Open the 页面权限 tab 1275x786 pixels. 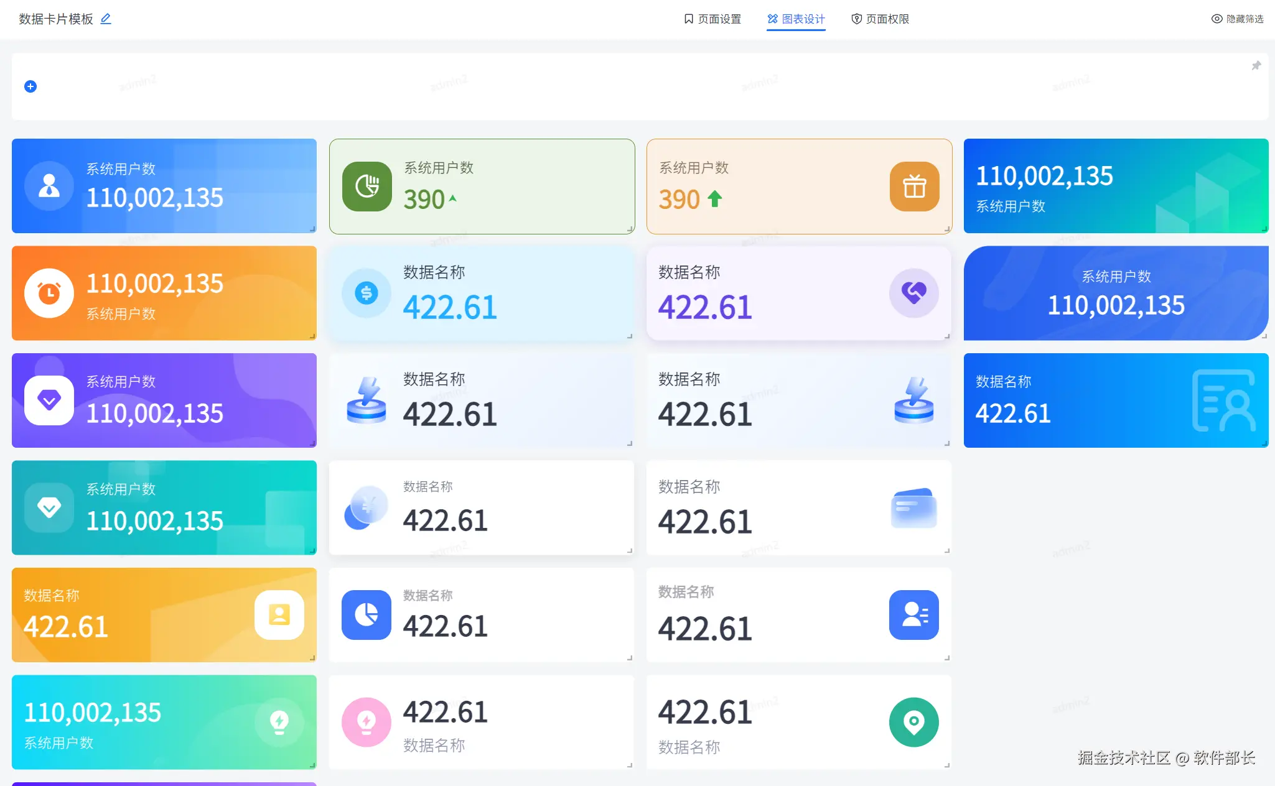(x=880, y=19)
